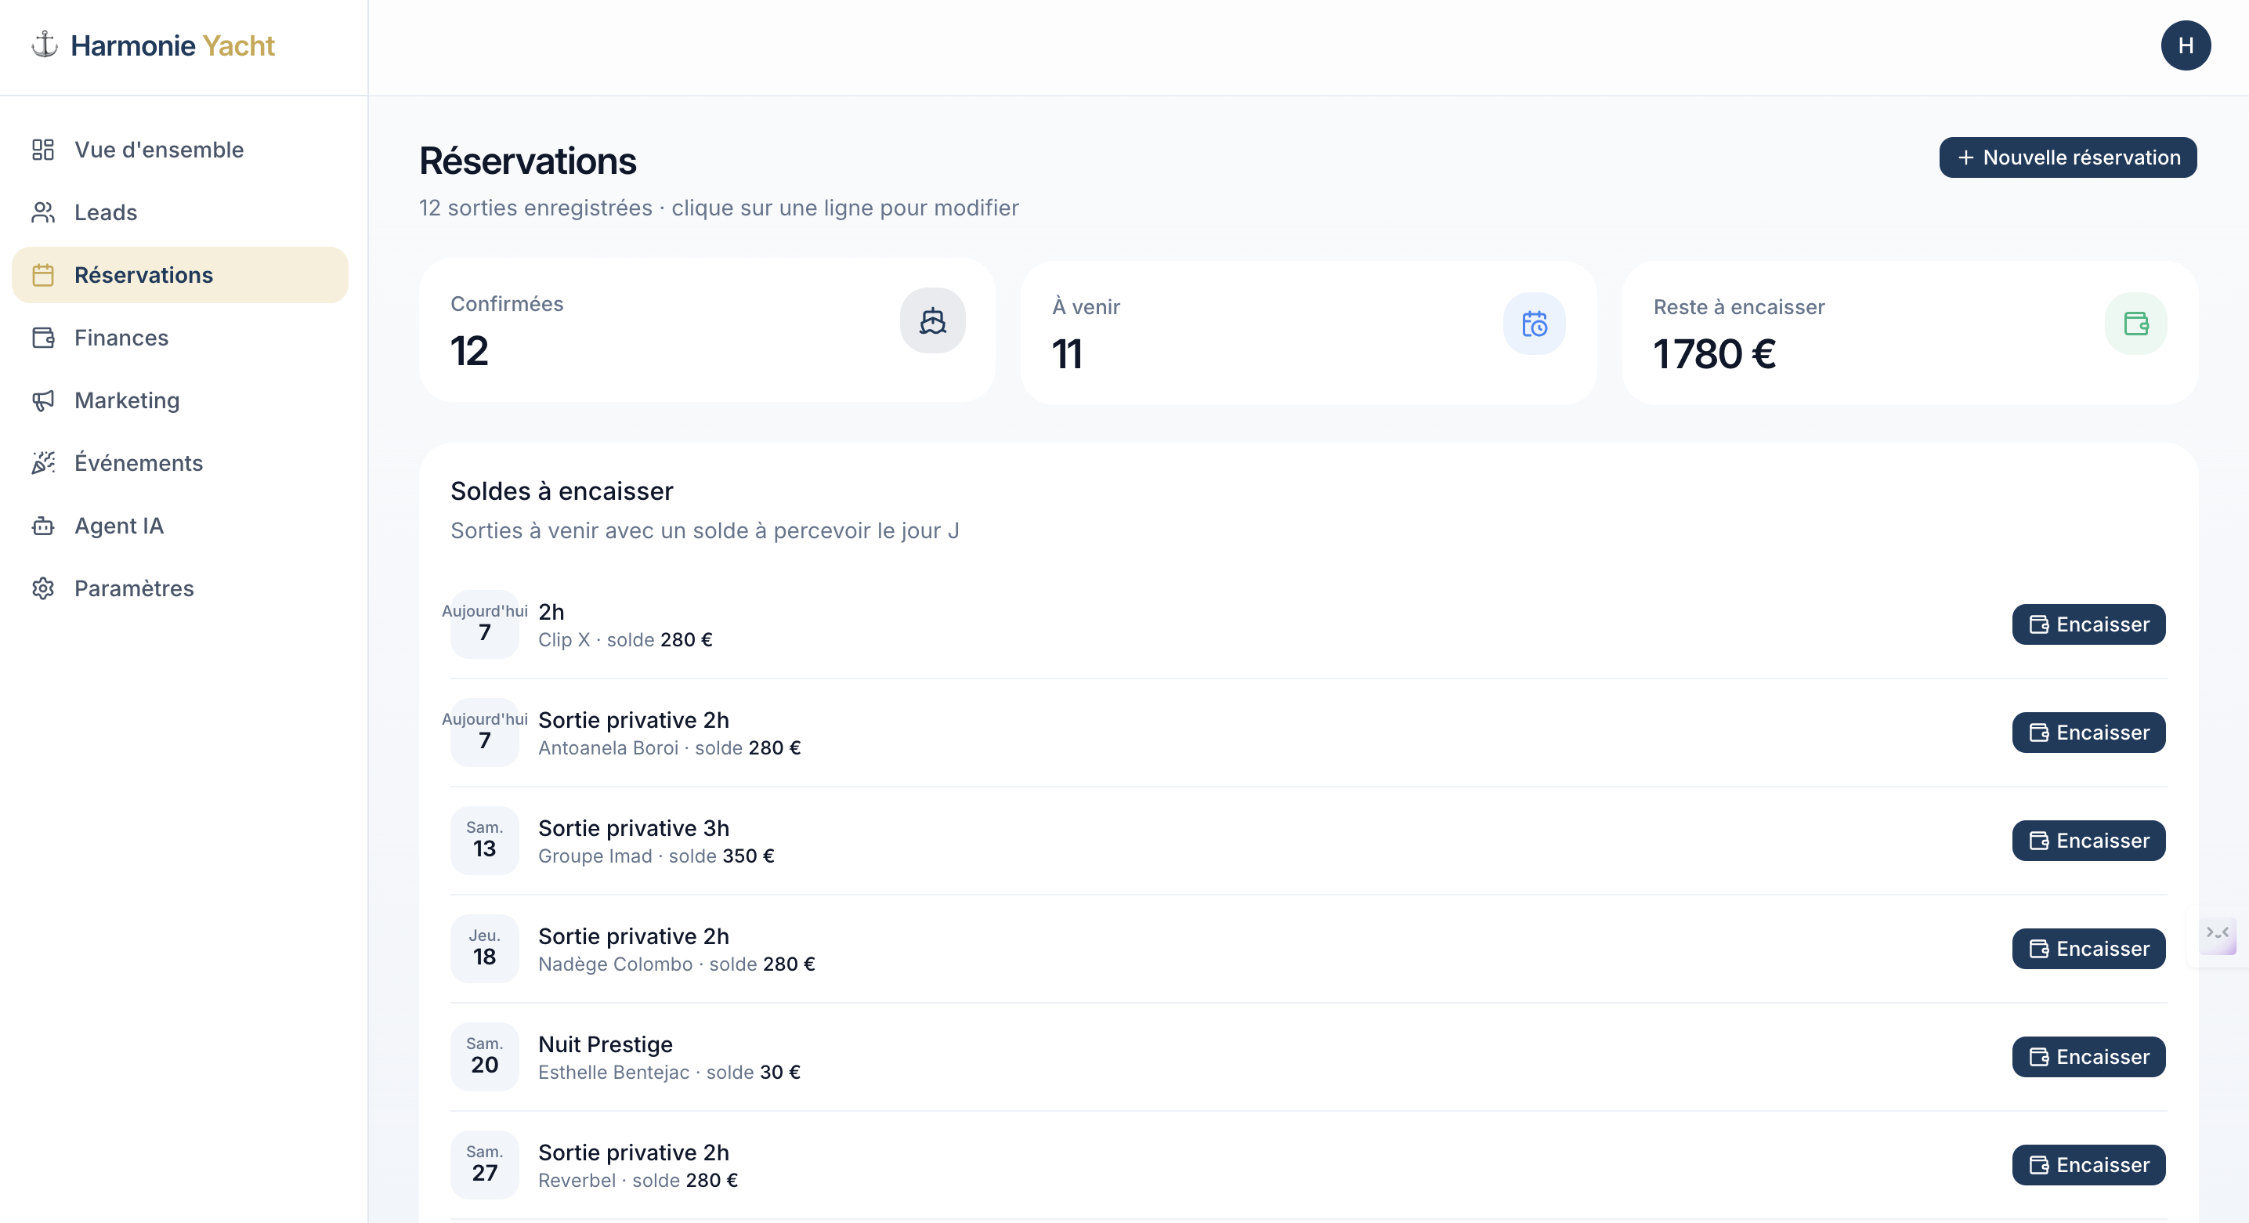Click the Leads people icon
The height and width of the screenshot is (1223, 2249).
tap(43, 212)
